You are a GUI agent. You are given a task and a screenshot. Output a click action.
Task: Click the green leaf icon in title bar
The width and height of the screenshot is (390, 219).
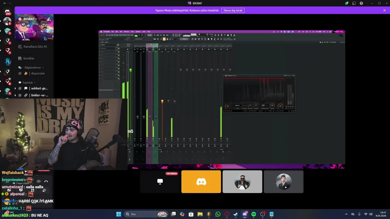pyautogui.click(x=347, y=3)
